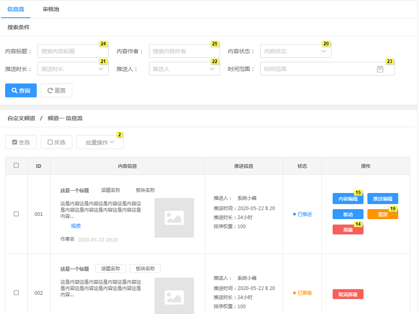Click the red 取消屏蔽 button in row 002
This screenshot has width=418, height=314.
[348, 294]
